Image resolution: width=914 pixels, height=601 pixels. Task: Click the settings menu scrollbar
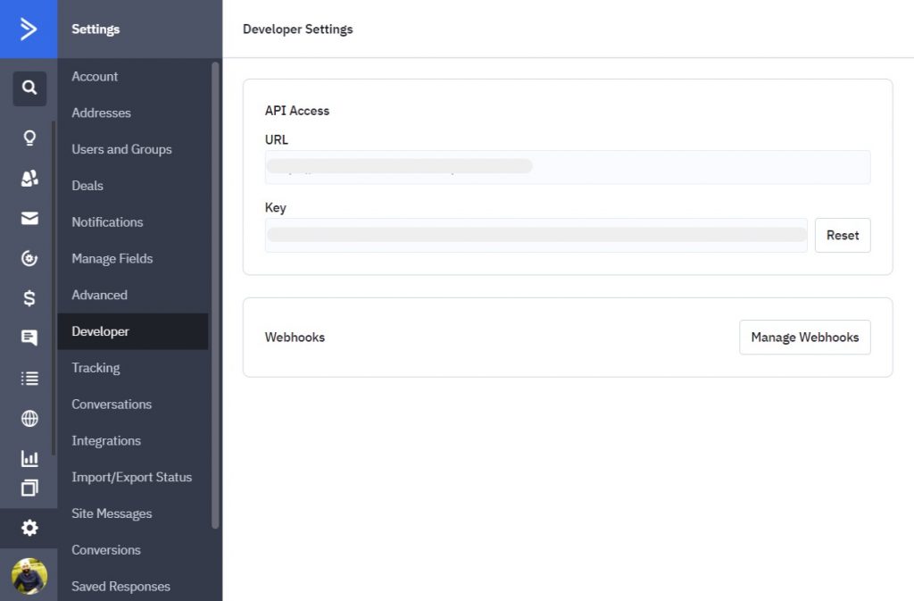click(x=215, y=295)
